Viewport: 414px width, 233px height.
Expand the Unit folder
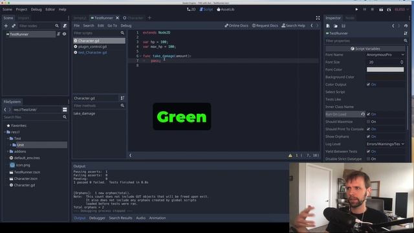pos(10,145)
